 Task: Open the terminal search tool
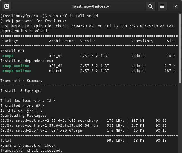(151, 6)
